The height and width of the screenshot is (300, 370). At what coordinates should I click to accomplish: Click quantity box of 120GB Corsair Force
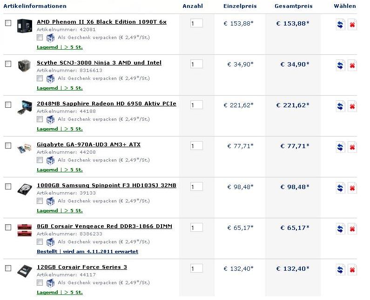[x=196, y=268]
